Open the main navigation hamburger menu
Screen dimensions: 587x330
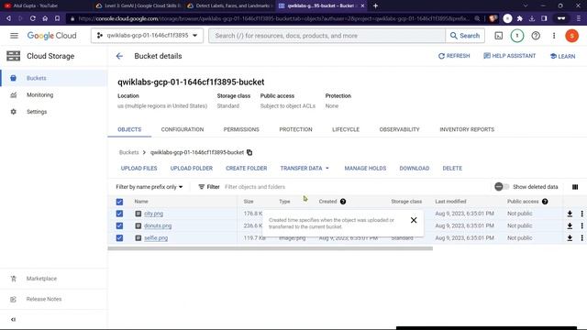pyautogui.click(x=14, y=36)
